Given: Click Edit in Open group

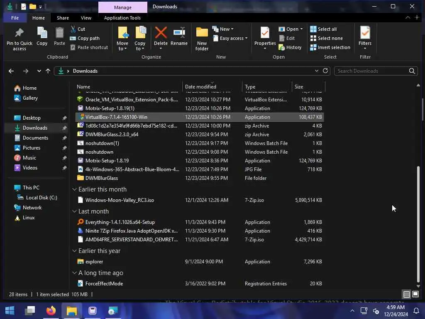Looking at the screenshot, I should (x=287, y=38).
